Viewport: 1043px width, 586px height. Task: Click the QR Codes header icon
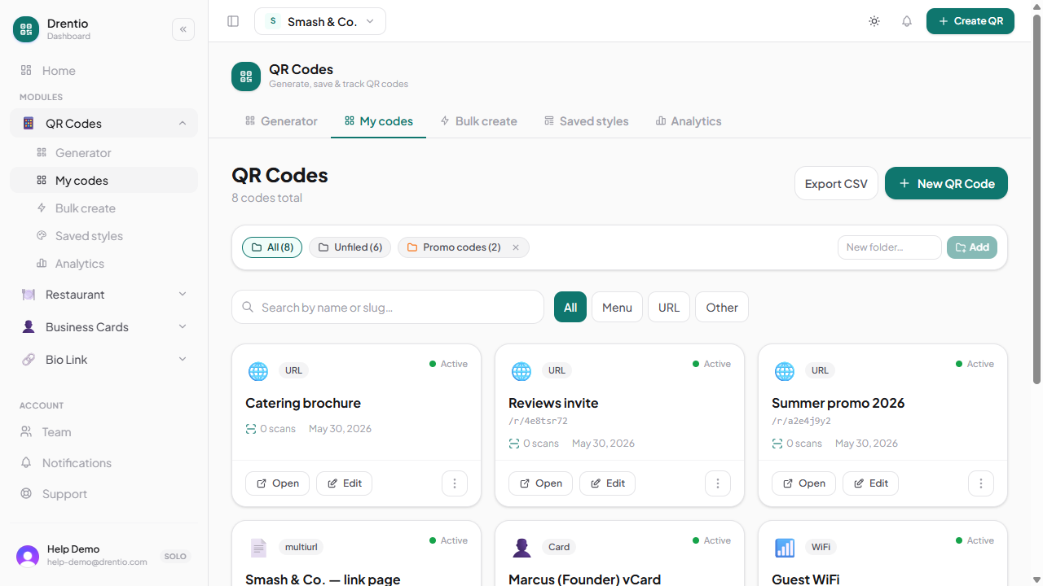(x=246, y=77)
